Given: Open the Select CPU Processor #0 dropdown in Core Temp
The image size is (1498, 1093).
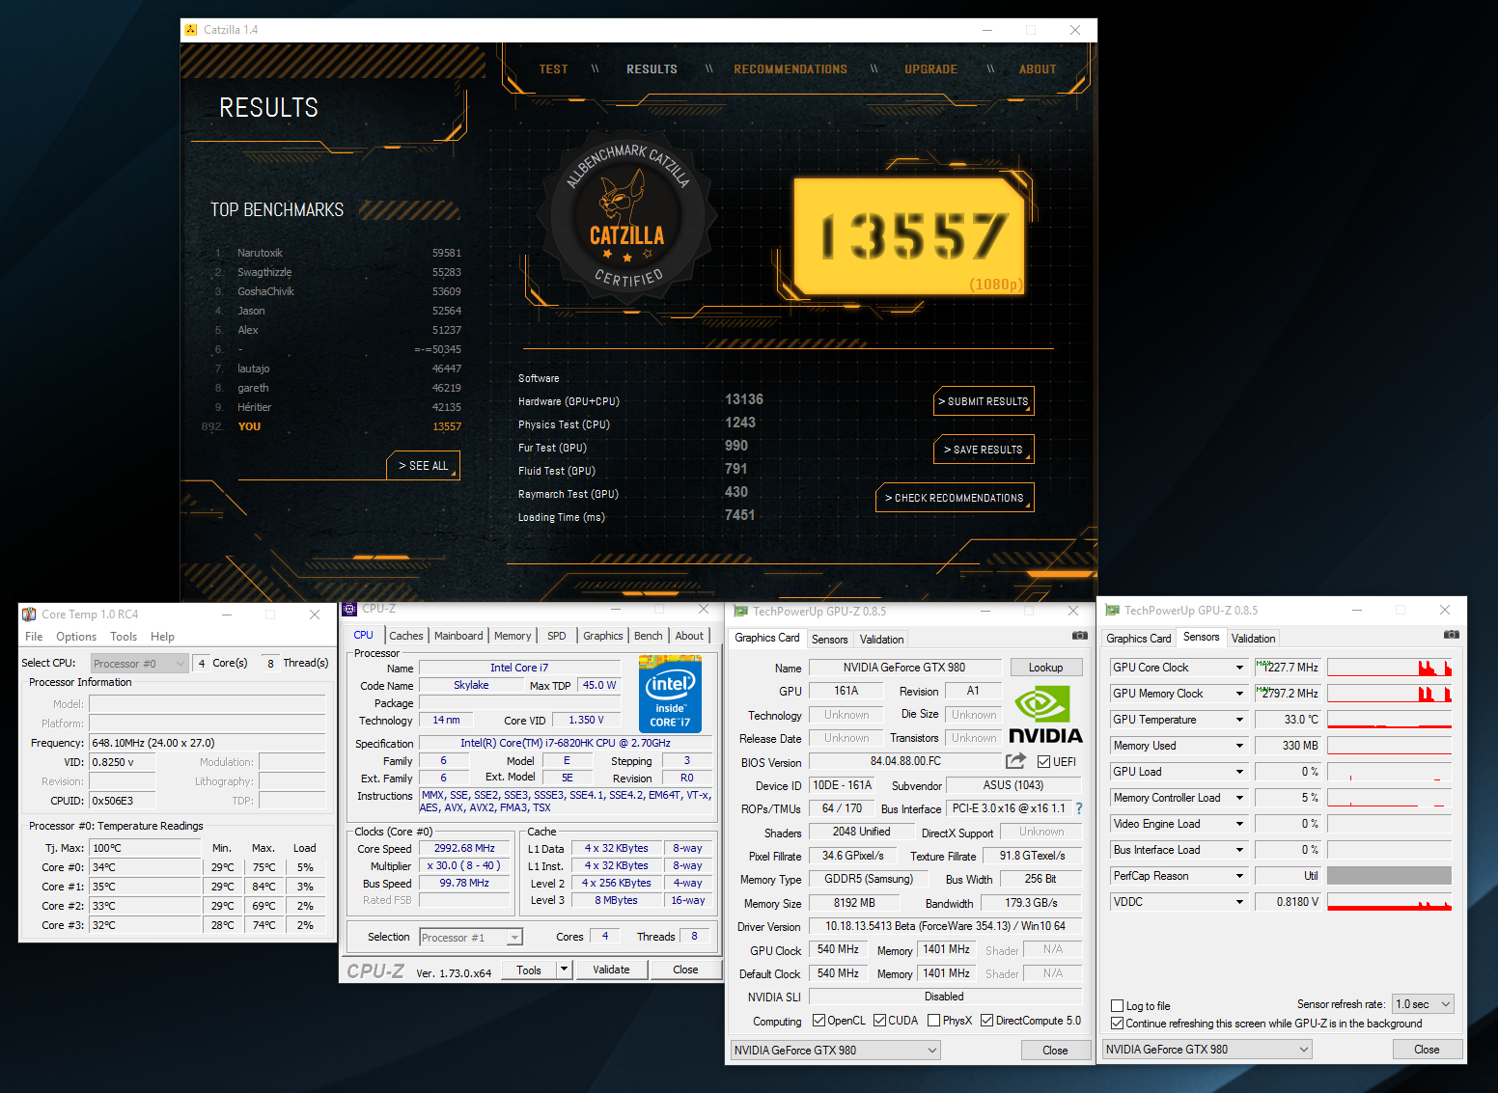Looking at the screenshot, I should pyautogui.click(x=140, y=664).
